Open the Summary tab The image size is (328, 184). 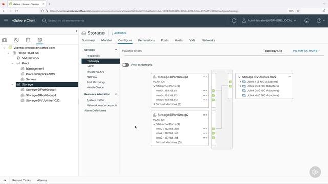point(88,40)
